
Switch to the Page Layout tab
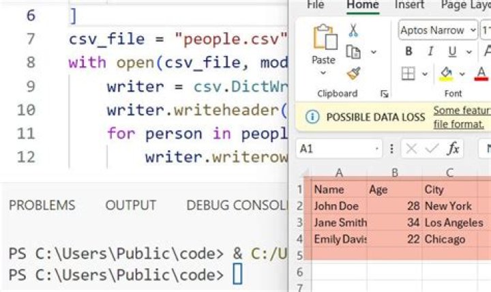coord(466,5)
